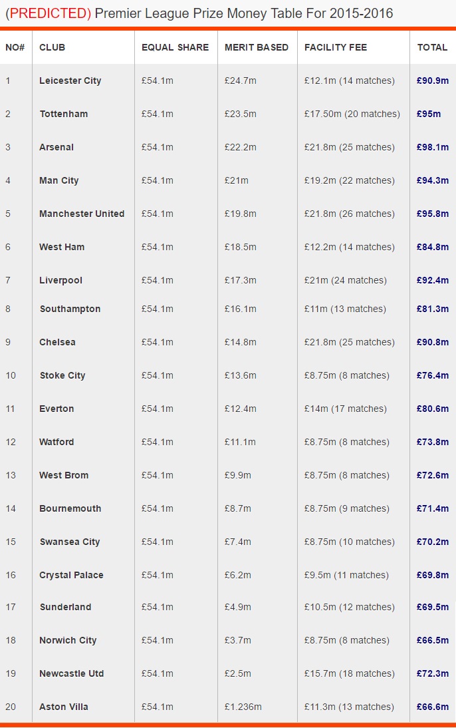
Task: Click Aston Villa's merit based £1.236m
Action: (243, 707)
